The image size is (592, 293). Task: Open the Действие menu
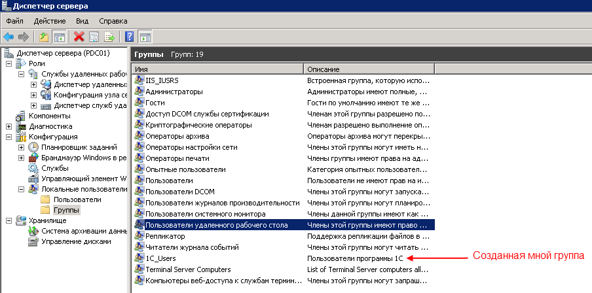pyautogui.click(x=50, y=21)
